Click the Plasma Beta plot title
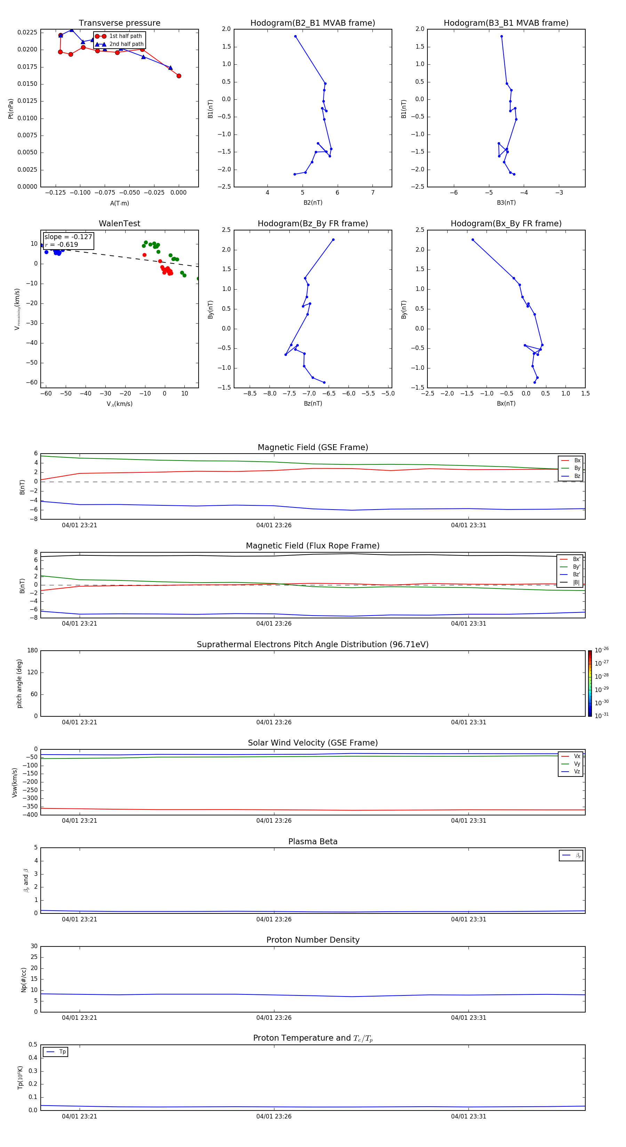The image size is (626, 1147). pos(313,842)
